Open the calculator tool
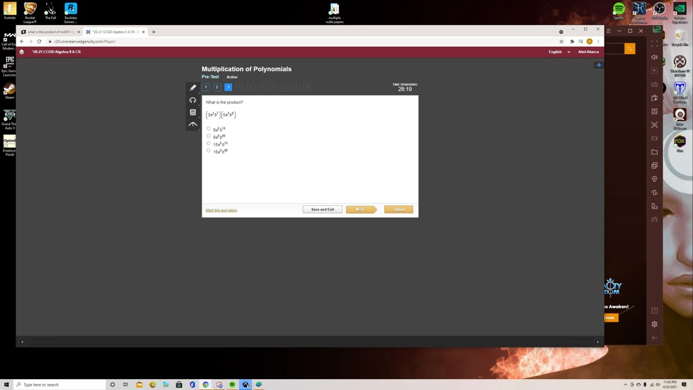This screenshot has width=693, height=390. click(193, 112)
